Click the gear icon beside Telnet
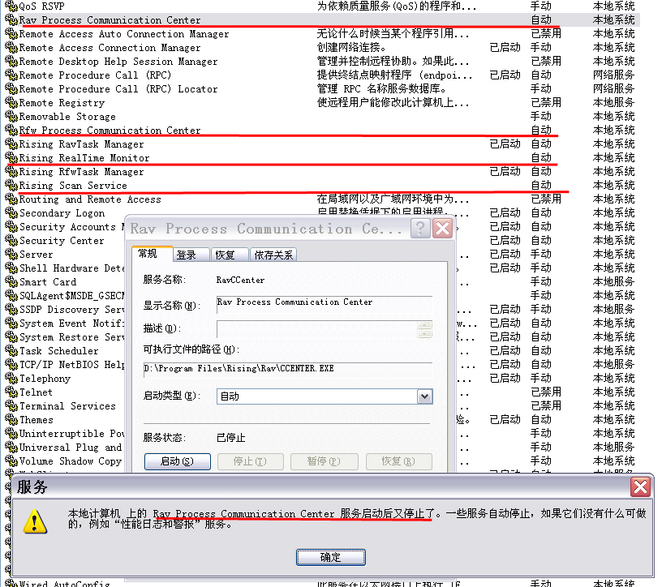662x587 pixels. coord(11,392)
